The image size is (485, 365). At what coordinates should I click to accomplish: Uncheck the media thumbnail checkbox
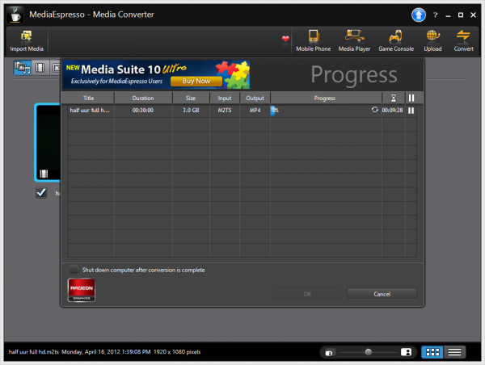pos(41,193)
